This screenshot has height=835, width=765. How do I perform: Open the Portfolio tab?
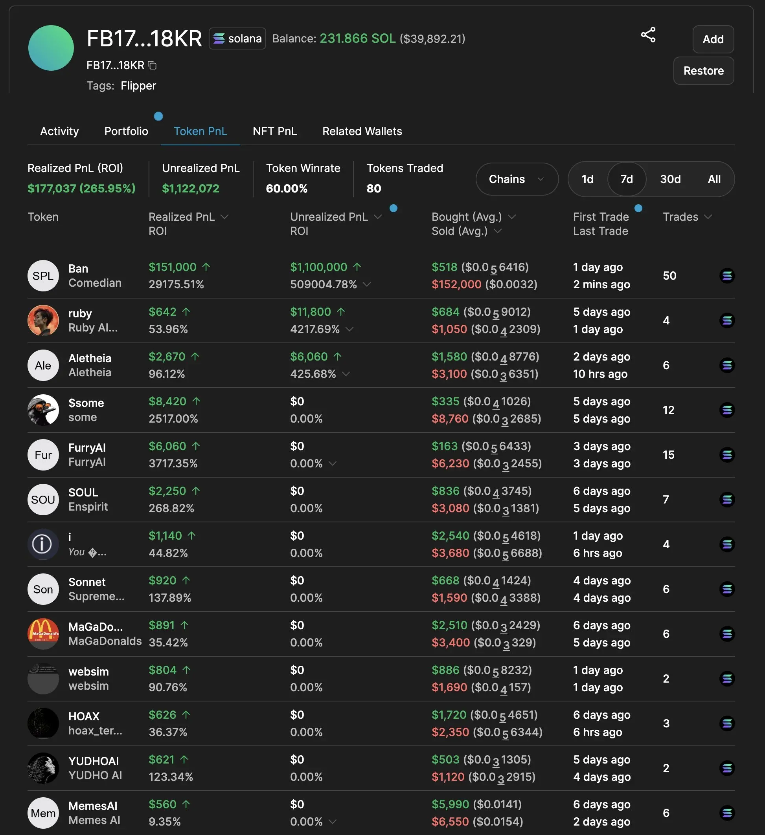[126, 131]
